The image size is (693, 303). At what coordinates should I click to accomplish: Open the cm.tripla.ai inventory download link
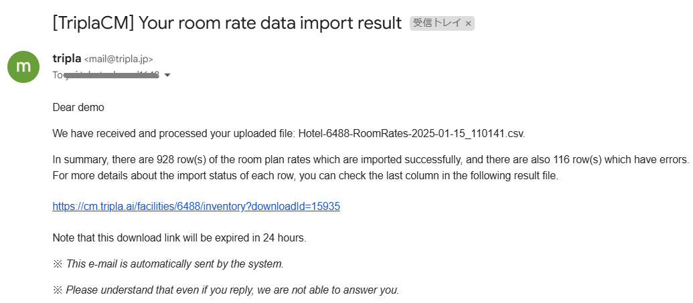[x=196, y=206]
